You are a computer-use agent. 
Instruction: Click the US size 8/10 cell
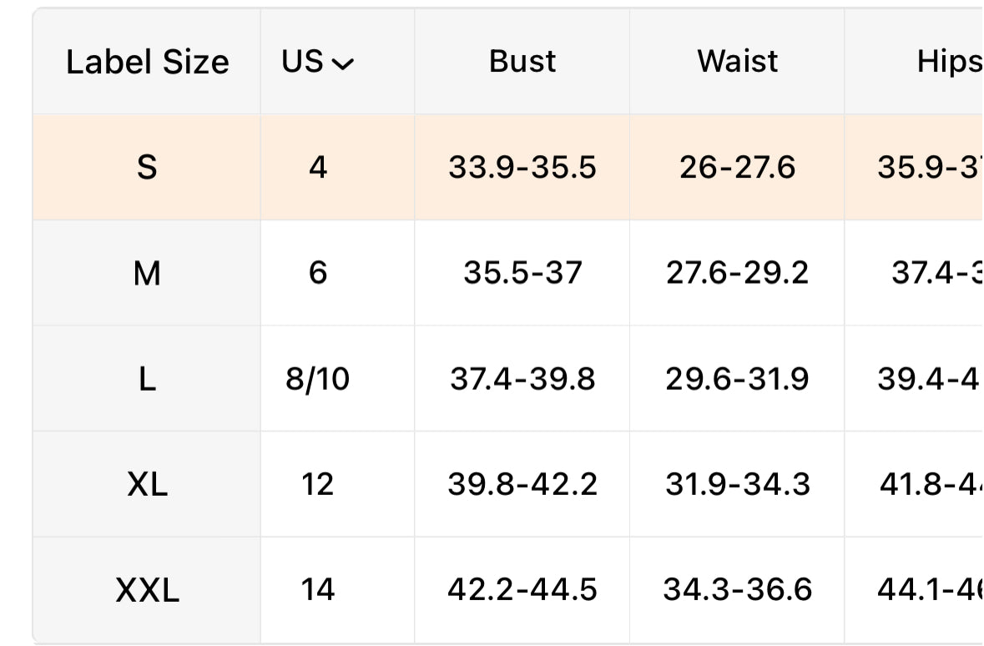317,379
